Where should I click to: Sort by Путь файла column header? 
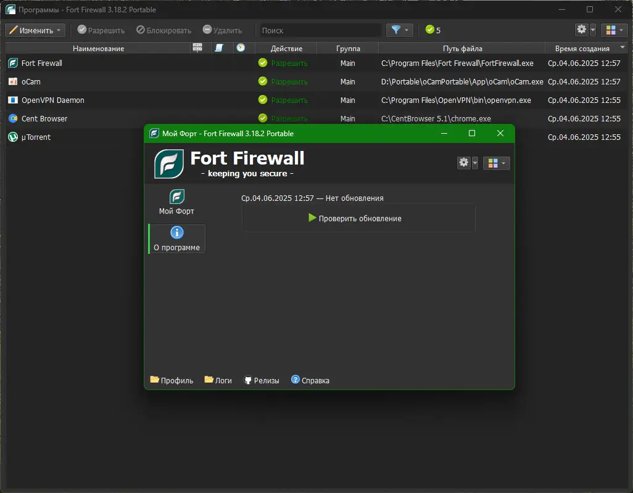click(462, 48)
